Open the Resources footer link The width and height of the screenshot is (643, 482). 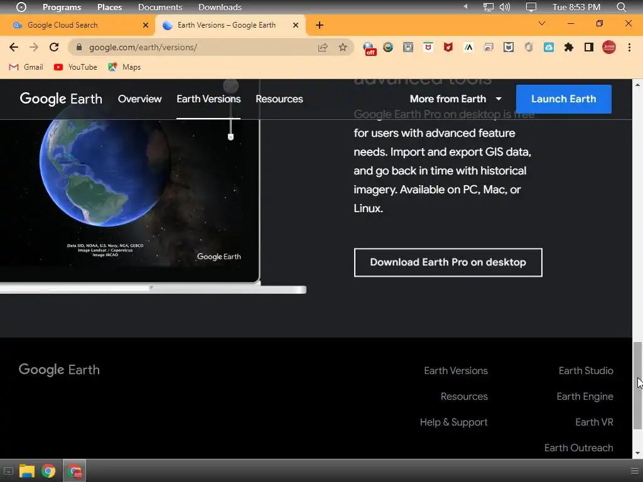tap(464, 397)
